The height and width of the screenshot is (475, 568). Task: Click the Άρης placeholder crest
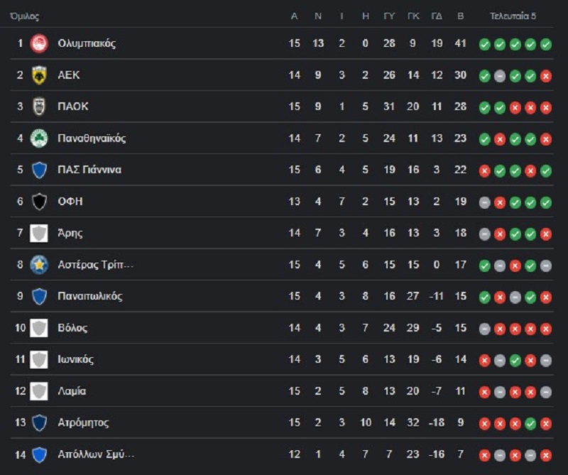point(39,233)
